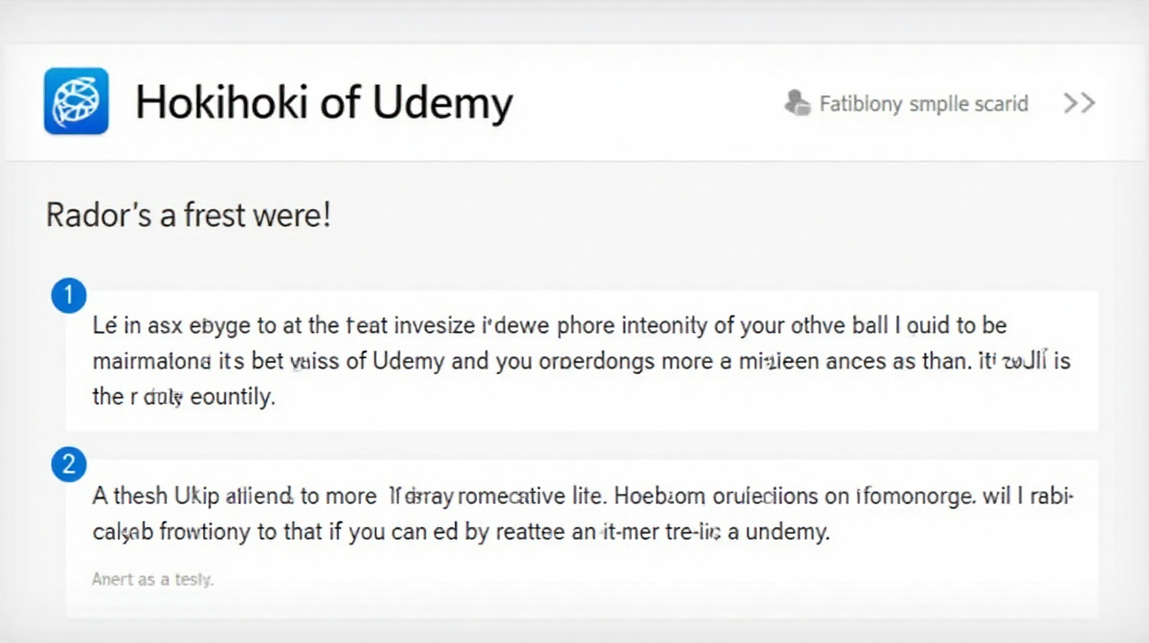Click the blue globe app logo

coord(76,101)
